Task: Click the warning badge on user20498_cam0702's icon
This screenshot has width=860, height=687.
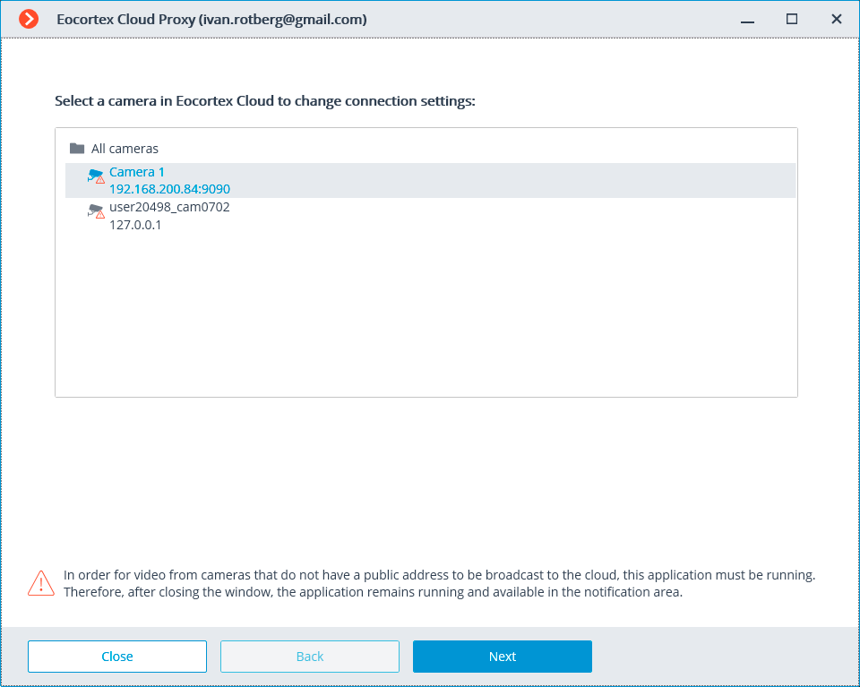Action: click(x=99, y=217)
